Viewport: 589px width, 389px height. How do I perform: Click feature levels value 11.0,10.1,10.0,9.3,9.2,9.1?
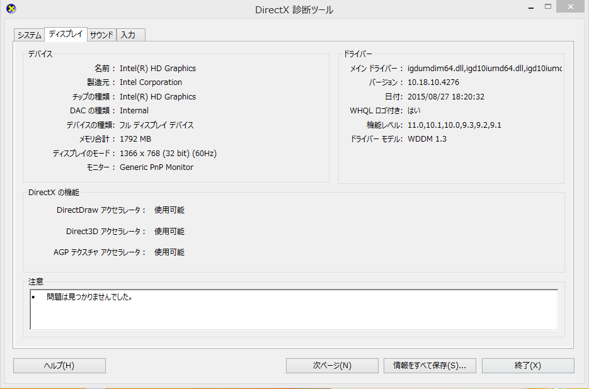click(454, 125)
